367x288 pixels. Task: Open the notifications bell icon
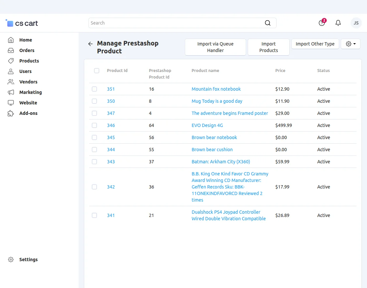(338, 23)
